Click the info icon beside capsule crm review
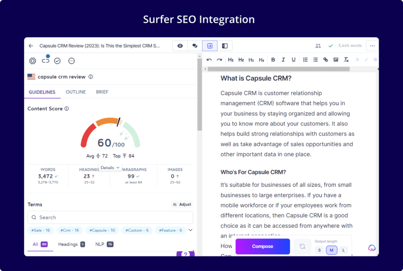 tap(91, 77)
